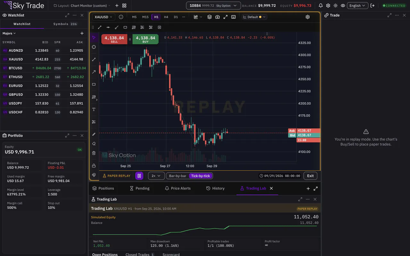Click the trash icon to delete drawings

[x=94, y=153]
